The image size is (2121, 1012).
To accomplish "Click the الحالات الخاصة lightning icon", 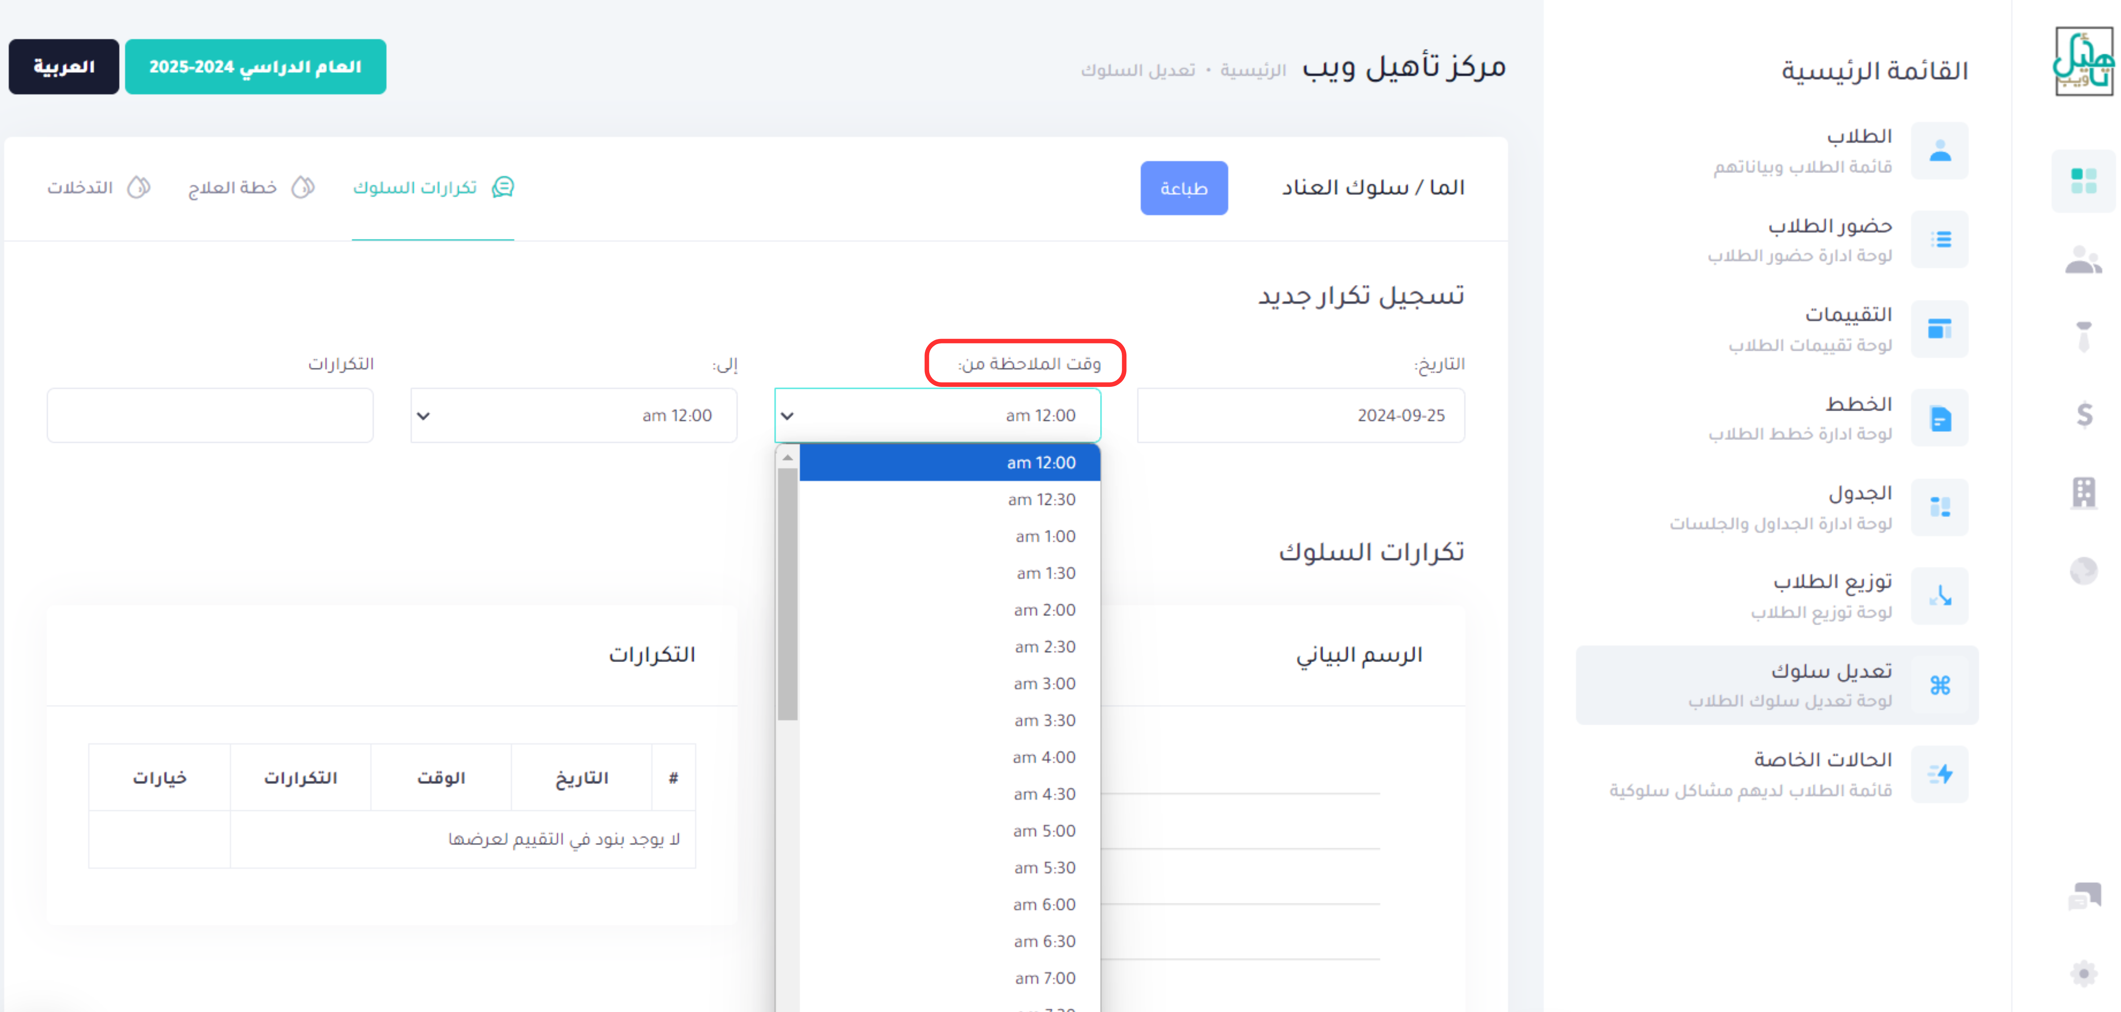I will (x=1939, y=774).
